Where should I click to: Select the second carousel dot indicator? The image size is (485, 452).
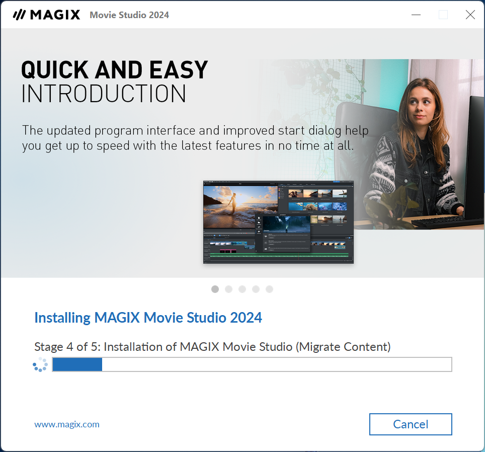tap(229, 289)
